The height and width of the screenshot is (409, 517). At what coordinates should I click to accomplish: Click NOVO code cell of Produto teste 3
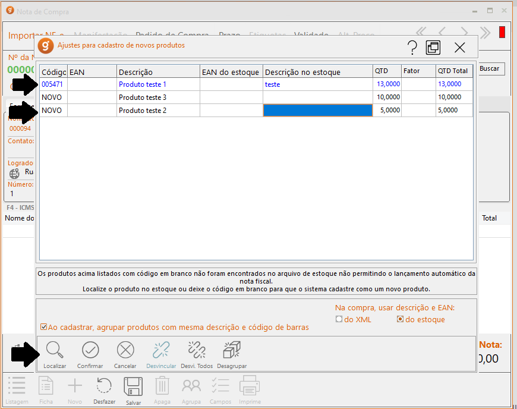pyautogui.click(x=53, y=97)
